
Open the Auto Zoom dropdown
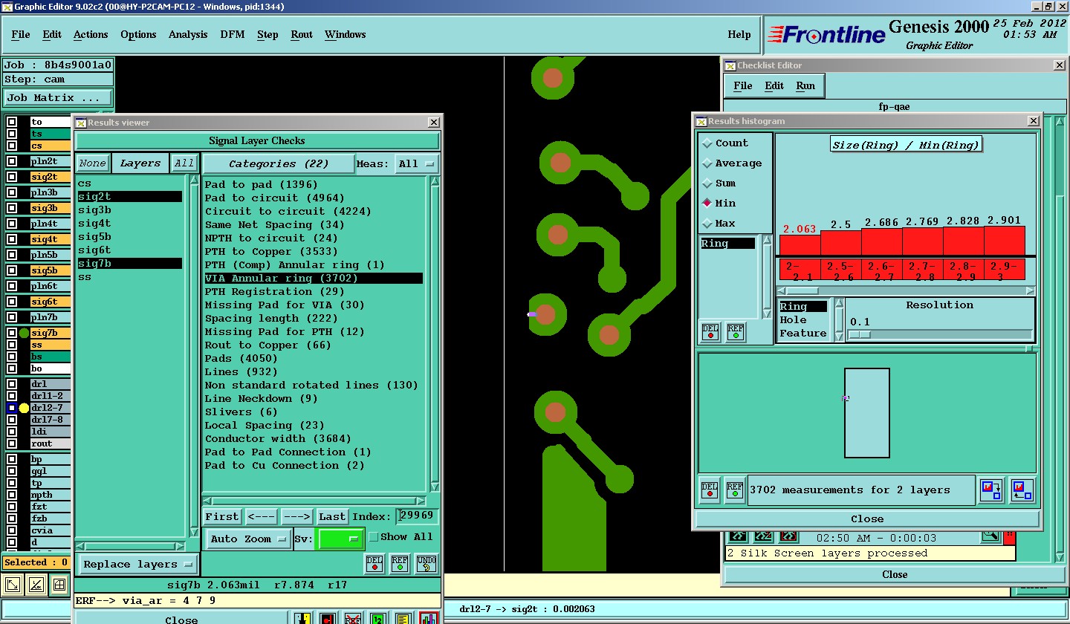(x=248, y=539)
